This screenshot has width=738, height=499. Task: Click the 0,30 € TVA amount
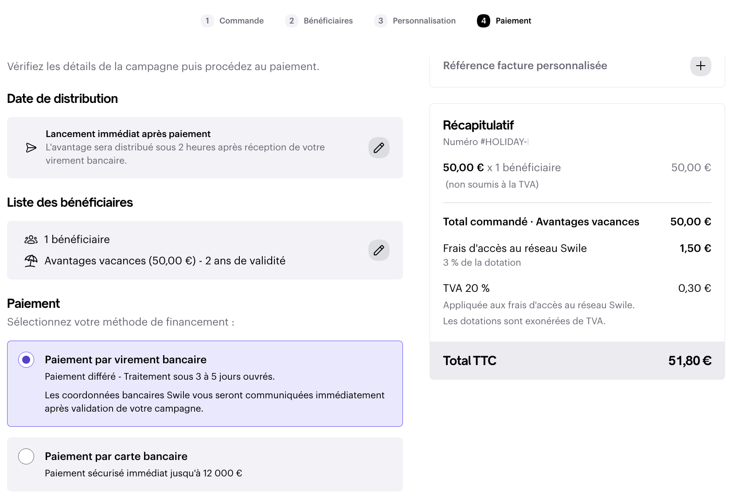point(695,288)
